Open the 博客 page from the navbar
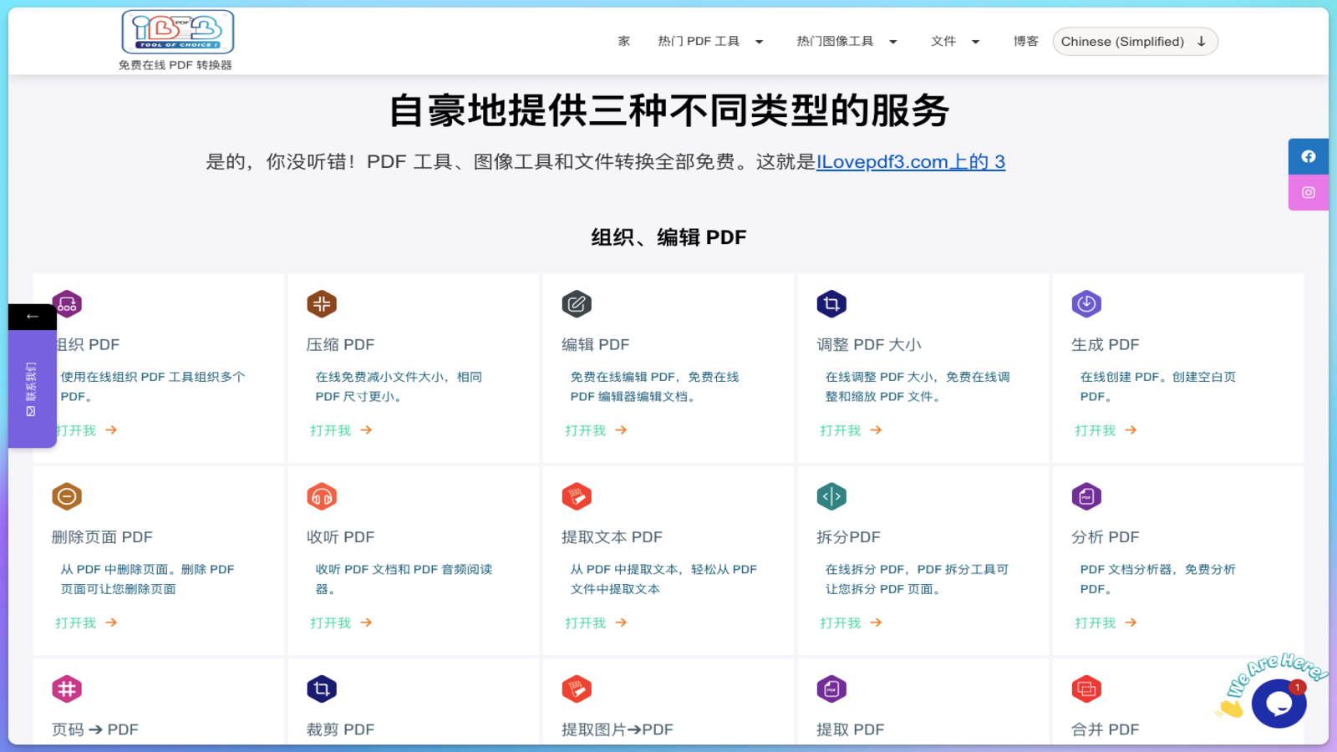This screenshot has width=1337, height=752. click(1025, 41)
